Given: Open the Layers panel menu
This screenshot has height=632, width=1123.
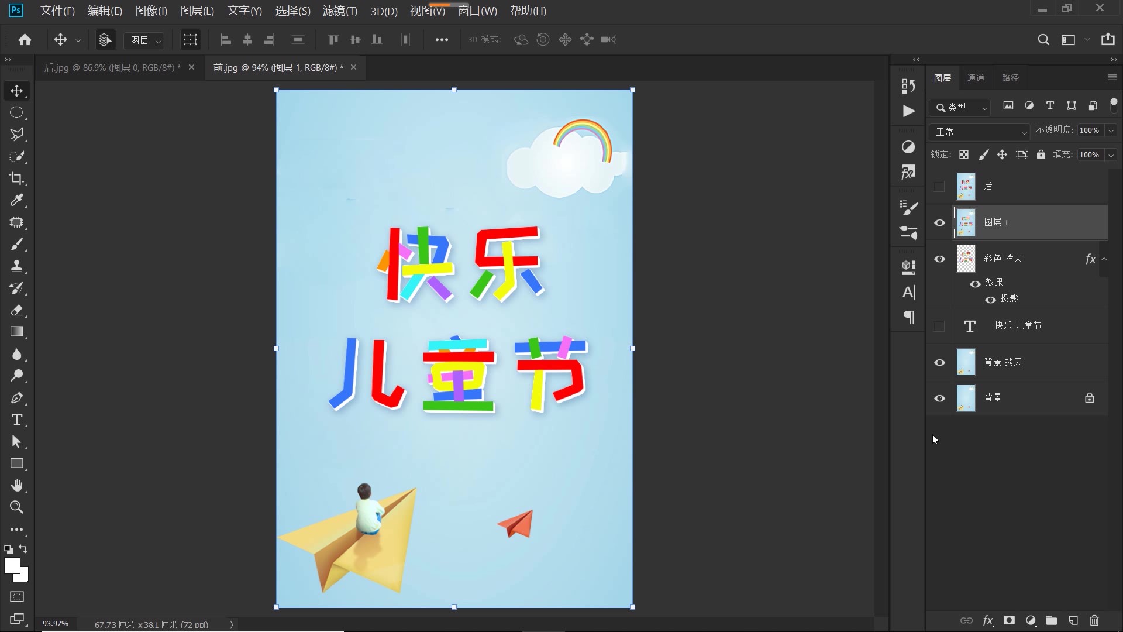Looking at the screenshot, I should [1112, 77].
